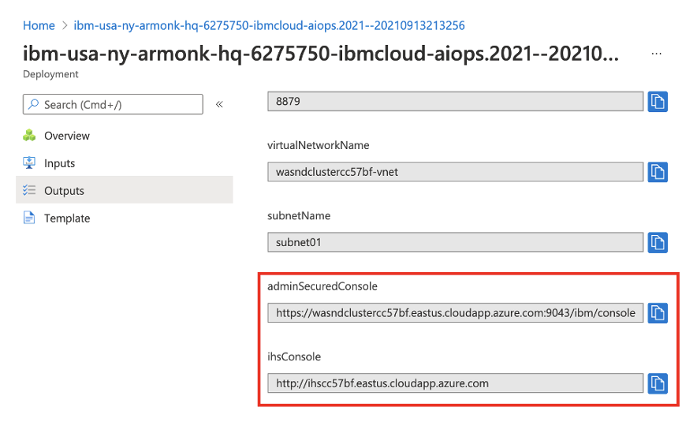Click the wasndclustercc57bf-vnet field
Image resolution: width=697 pixels, height=422 pixels.
(x=455, y=172)
